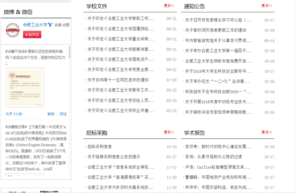Image resolution: width=297 pixels, height=193 pixels.
Task: Open 合肥工业大学生物标本馆免费开放... notice
Action: pyautogui.click(x=218, y=61)
